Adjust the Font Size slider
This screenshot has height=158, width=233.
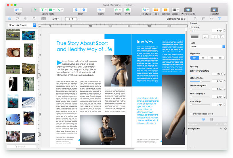pos(194,30)
